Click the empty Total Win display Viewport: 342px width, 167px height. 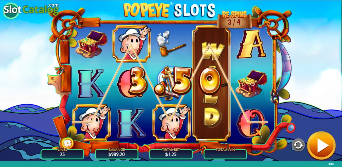(225, 154)
